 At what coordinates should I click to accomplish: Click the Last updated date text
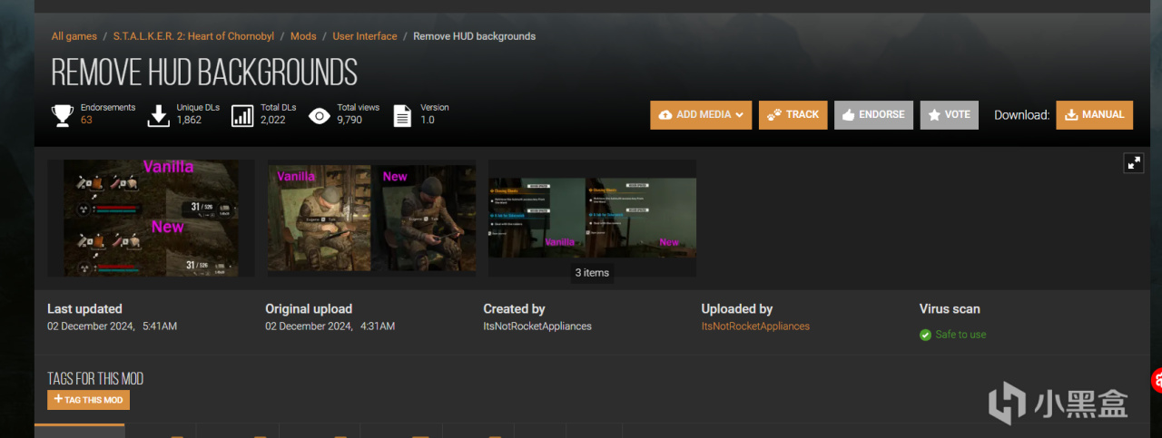pyautogui.click(x=112, y=326)
